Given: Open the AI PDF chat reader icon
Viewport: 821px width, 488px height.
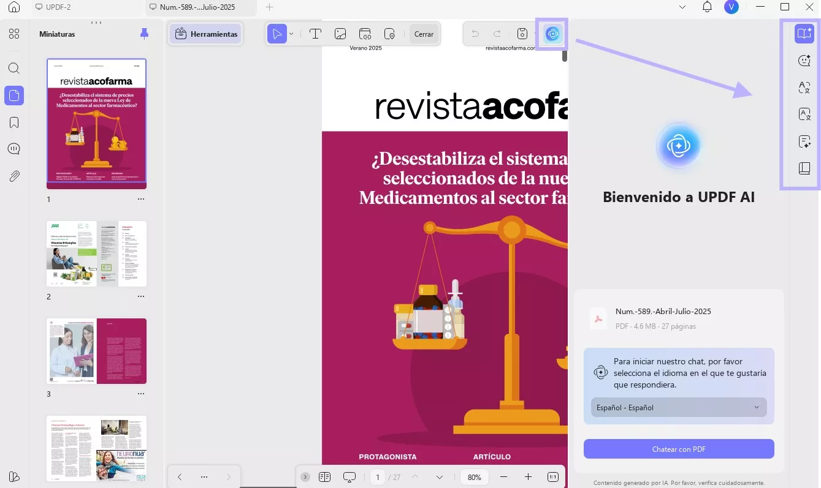Looking at the screenshot, I should pyautogui.click(x=804, y=33).
